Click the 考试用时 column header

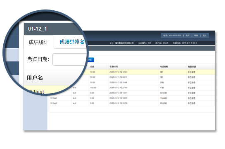[164, 67]
